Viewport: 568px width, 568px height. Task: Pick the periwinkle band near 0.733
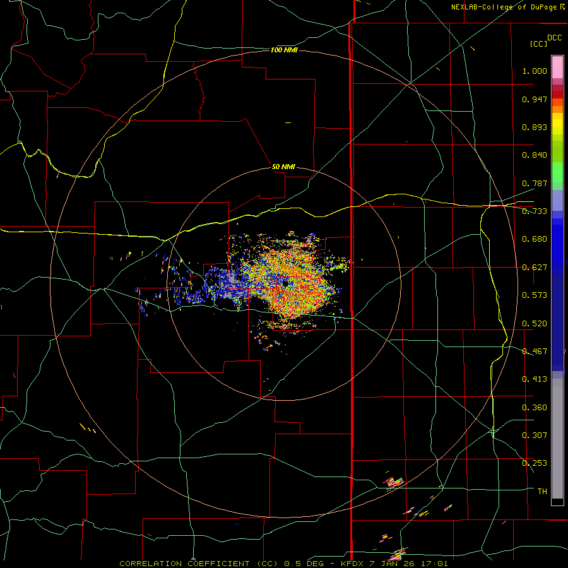pos(557,200)
